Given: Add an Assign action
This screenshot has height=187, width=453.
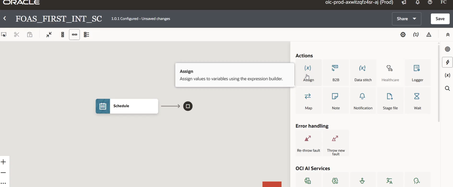Looking at the screenshot, I should click(x=308, y=73).
